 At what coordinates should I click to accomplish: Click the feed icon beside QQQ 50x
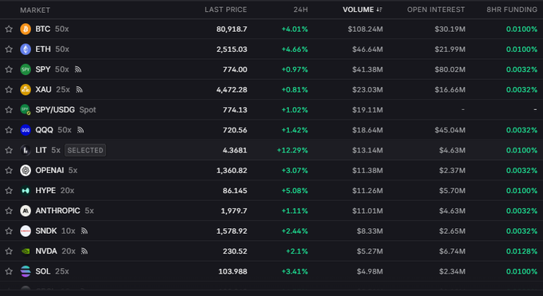click(x=81, y=130)
